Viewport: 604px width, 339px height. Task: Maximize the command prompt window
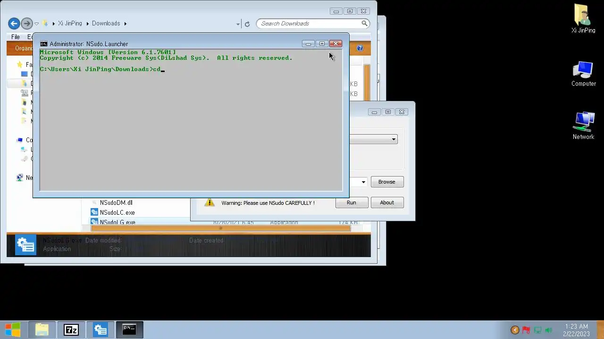pos(322,44)
